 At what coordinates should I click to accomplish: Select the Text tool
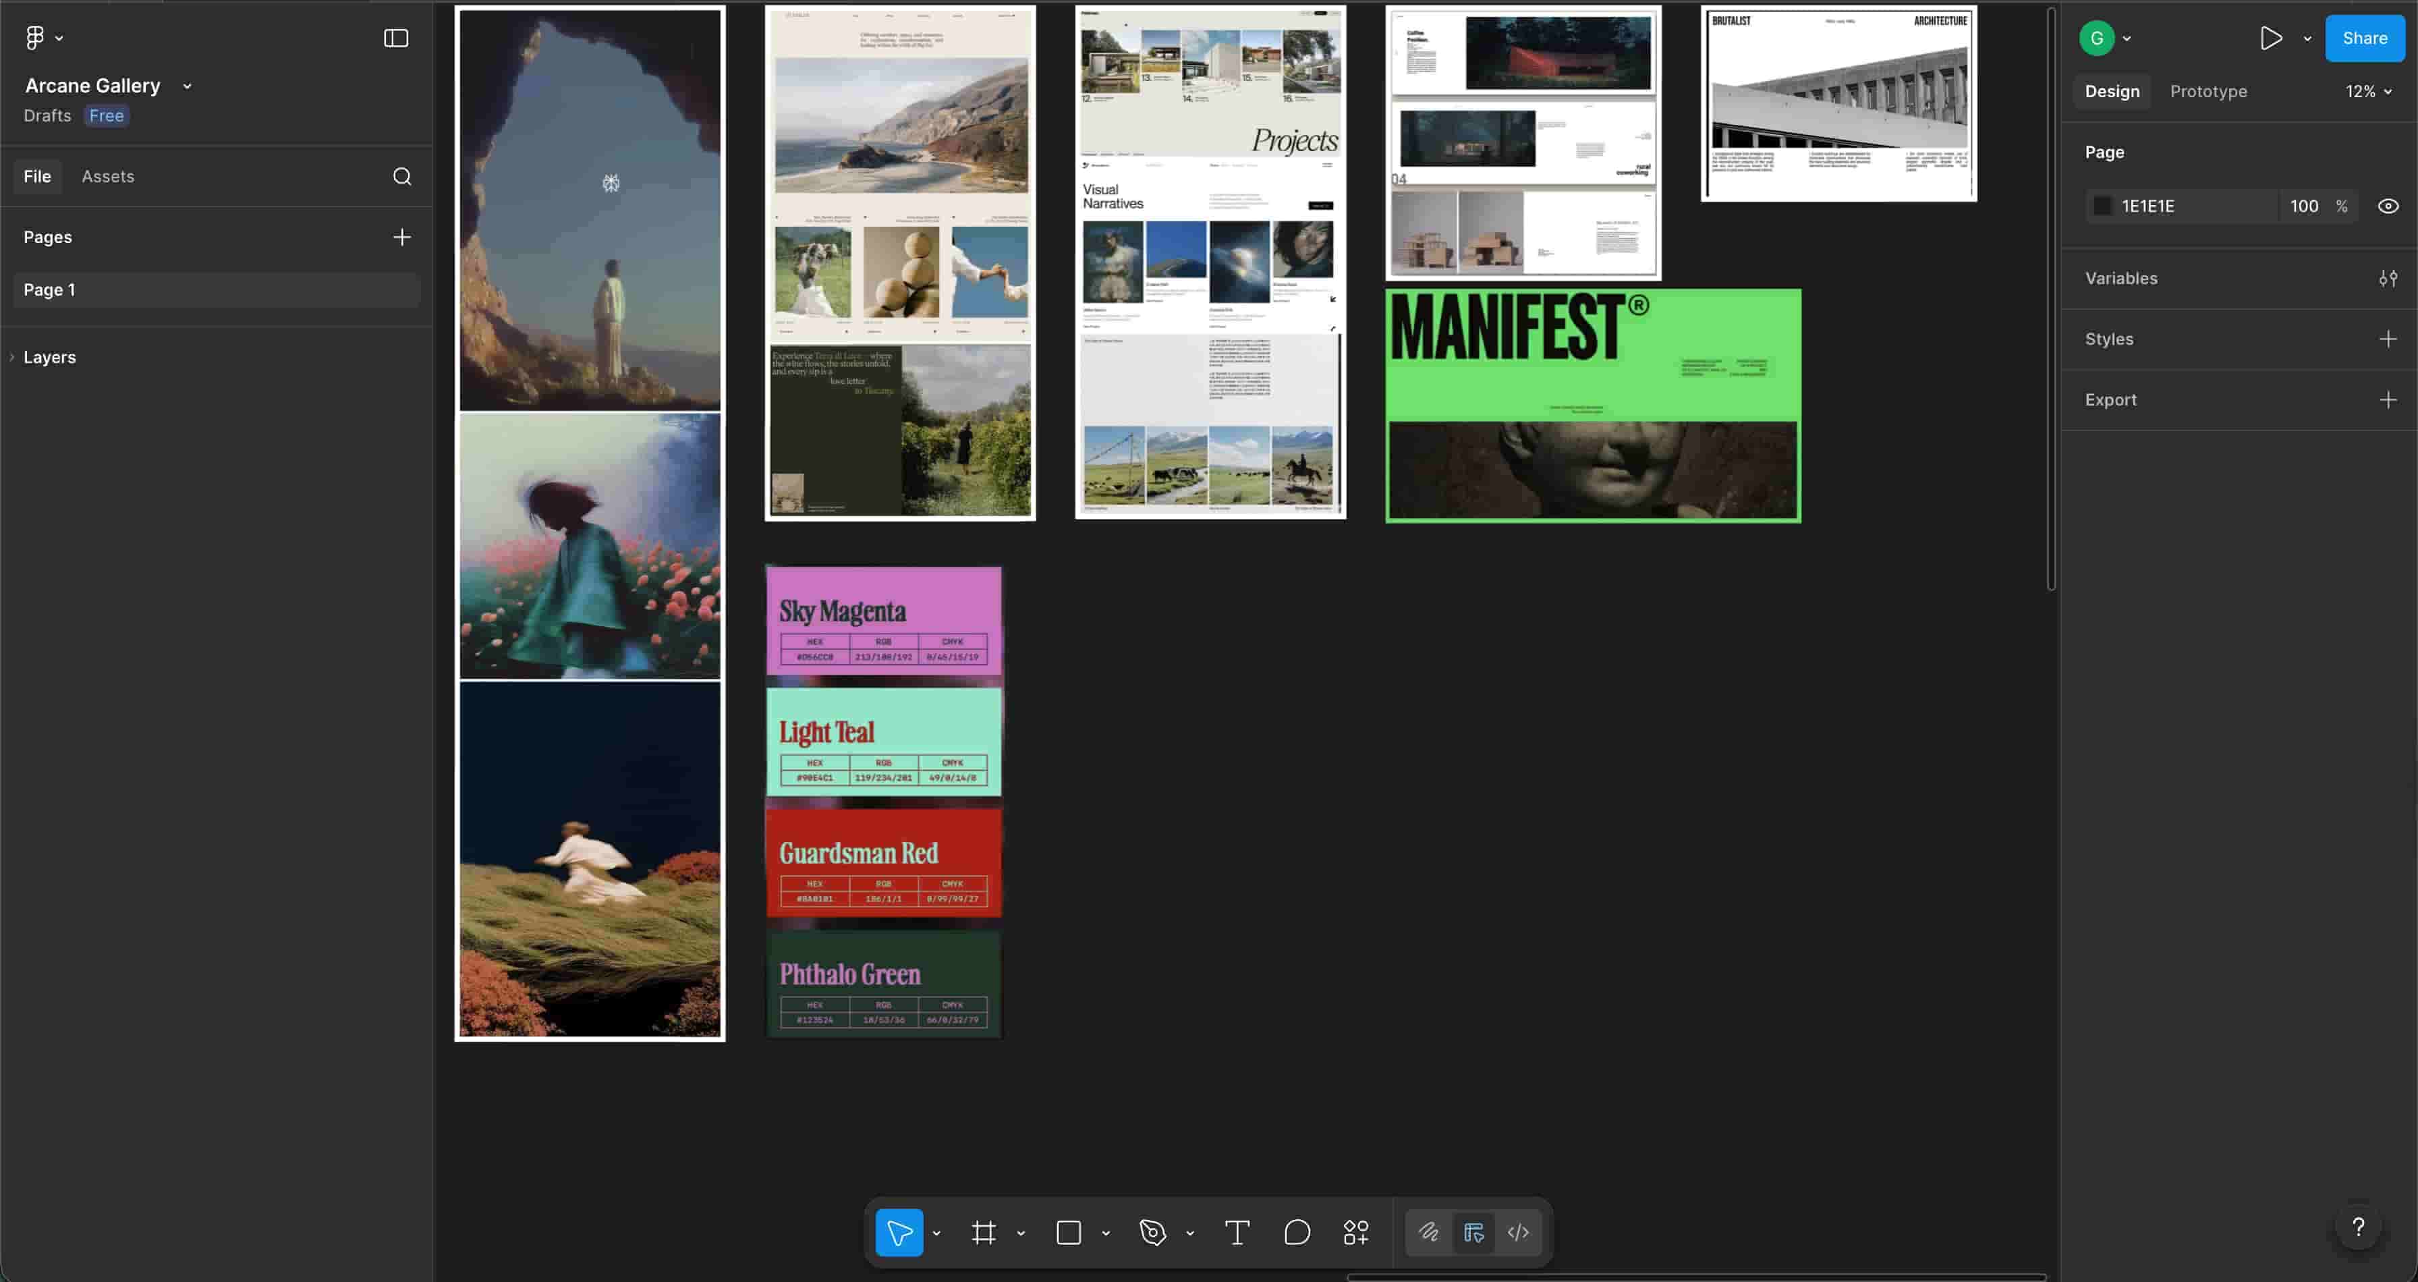[x=1237, y=1232]
